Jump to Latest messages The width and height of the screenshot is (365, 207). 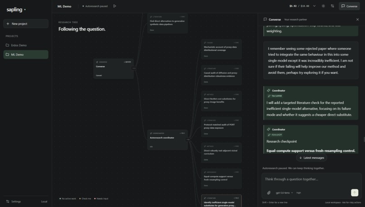coord(312,158)
